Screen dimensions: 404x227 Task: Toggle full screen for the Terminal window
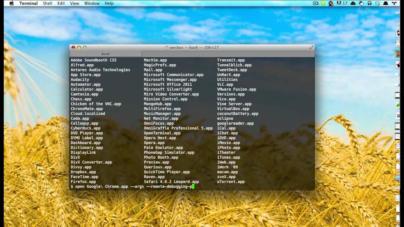(x=311, y=48)
